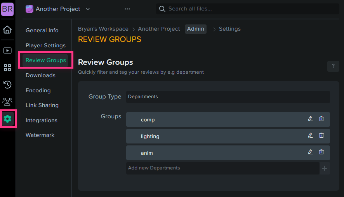Edit the comp group

(x=310, y=119)
